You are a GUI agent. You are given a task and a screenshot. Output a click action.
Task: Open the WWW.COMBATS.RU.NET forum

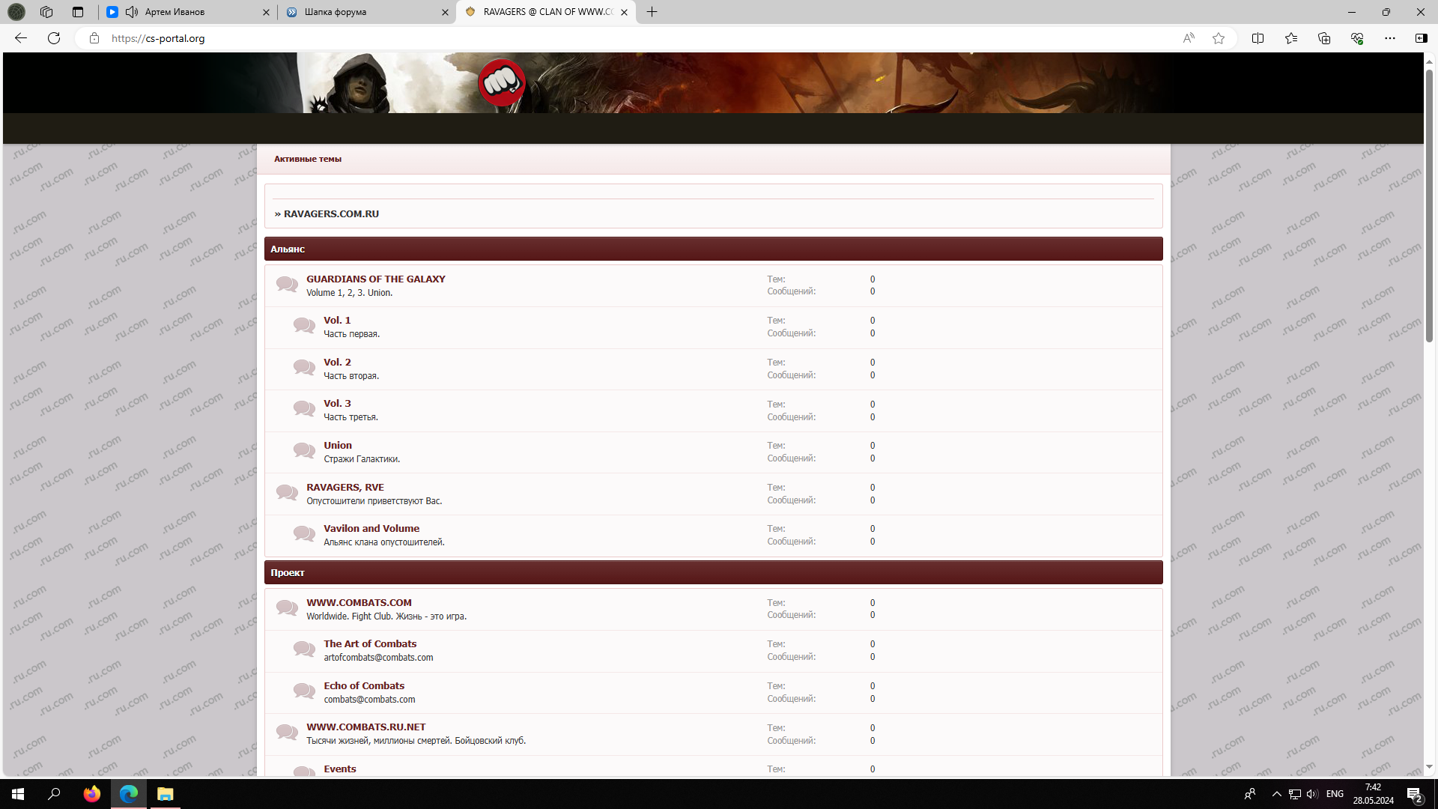pos(366,727)
